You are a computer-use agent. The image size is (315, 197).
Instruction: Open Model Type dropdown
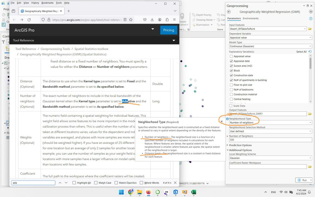click(x=310, y=46)
